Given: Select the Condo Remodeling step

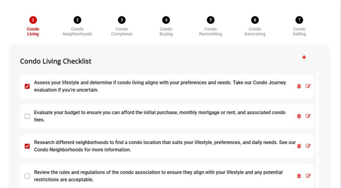Looking at the screenshot, I should [210, 26].
